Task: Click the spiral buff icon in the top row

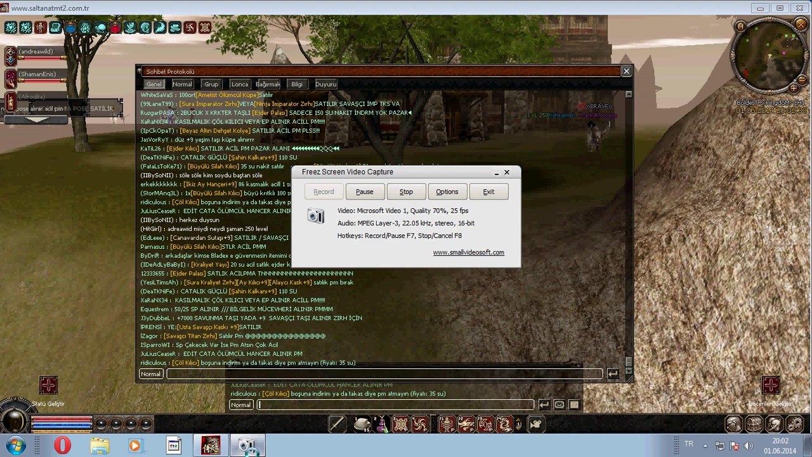Action: tap(190, 27)
